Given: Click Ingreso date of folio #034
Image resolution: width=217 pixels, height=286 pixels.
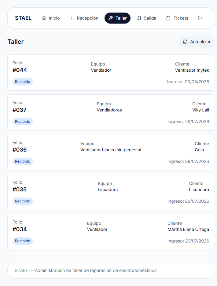Looking at the screenshot, I should point(188,241).
